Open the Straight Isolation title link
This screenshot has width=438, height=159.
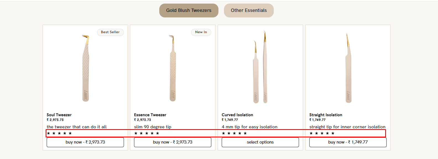[x=326, y=115]
